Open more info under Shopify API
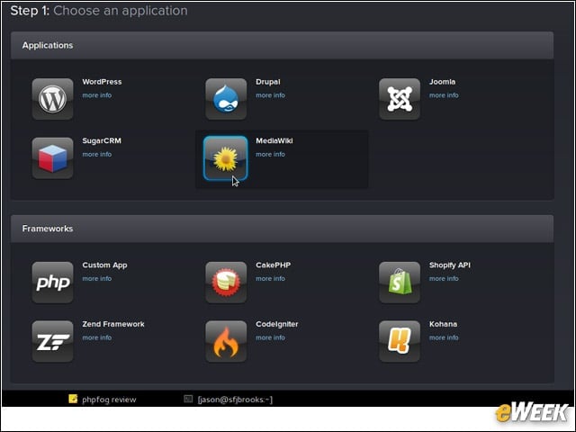The width and height of the screenshot is (576, 432). point(444,278)
